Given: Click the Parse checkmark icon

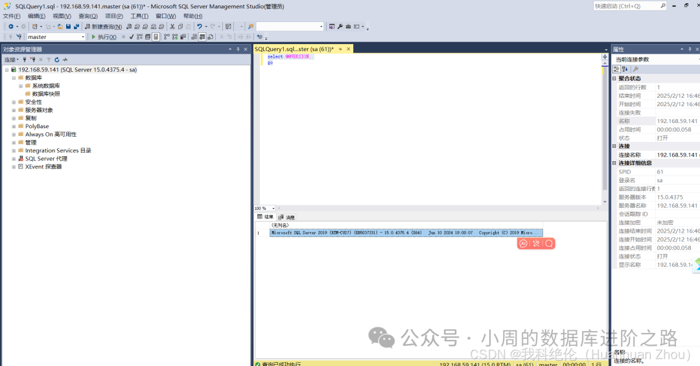Looking at the screenshot, I should point(132,36).
